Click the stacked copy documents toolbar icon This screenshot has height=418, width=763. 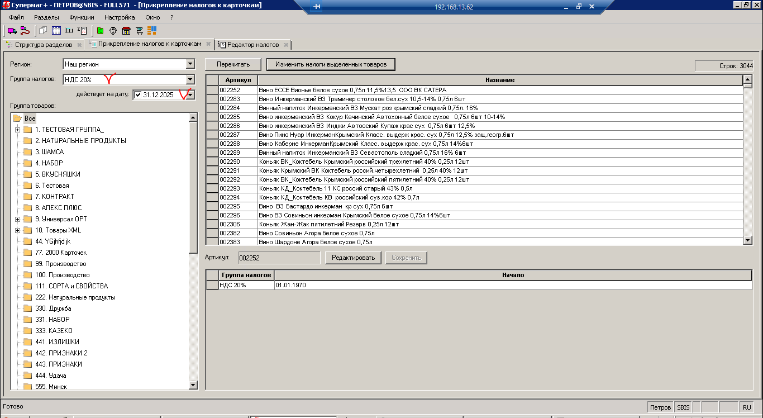(x=42, y=30)
